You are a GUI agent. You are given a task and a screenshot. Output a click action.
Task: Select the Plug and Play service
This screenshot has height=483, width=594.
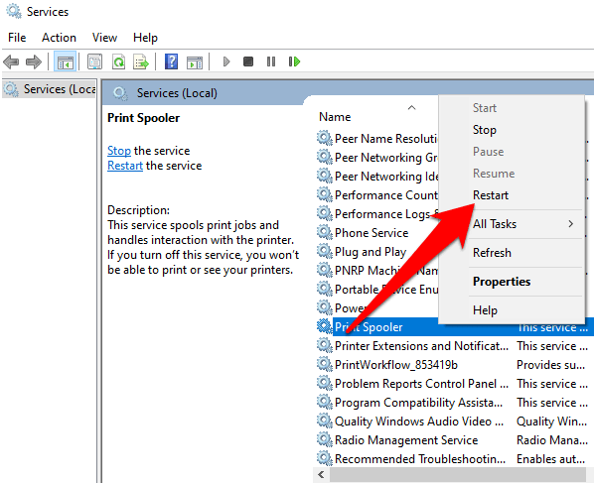tap(371, 252)
